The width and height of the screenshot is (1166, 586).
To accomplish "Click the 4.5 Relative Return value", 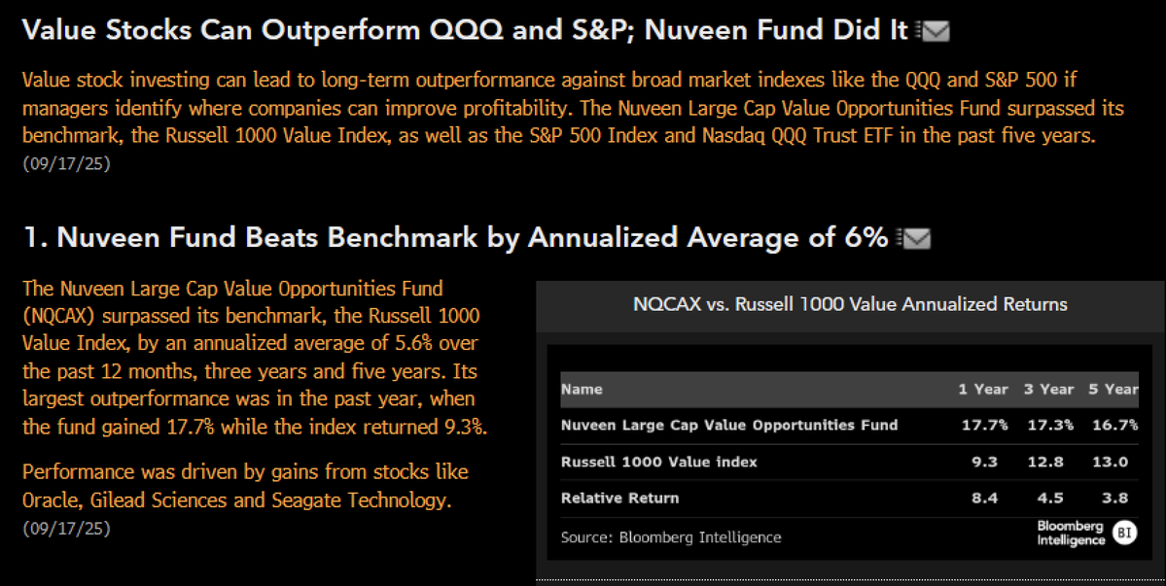I will (1050, 499).
